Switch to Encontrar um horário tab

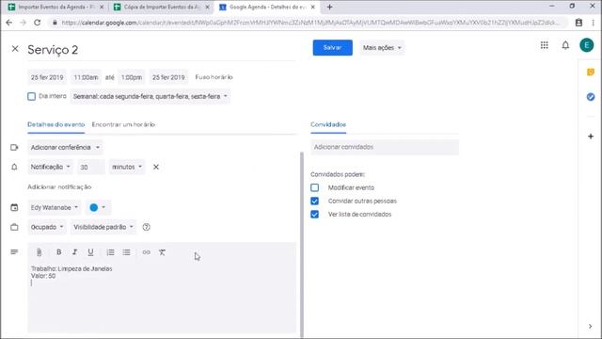click(x=123, y=124)
